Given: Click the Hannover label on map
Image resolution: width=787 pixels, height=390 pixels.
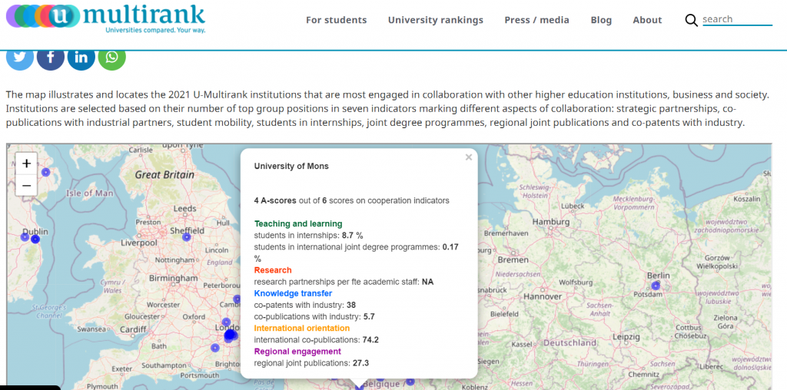Looking at the screenshot, I should (x=543, y=297).
